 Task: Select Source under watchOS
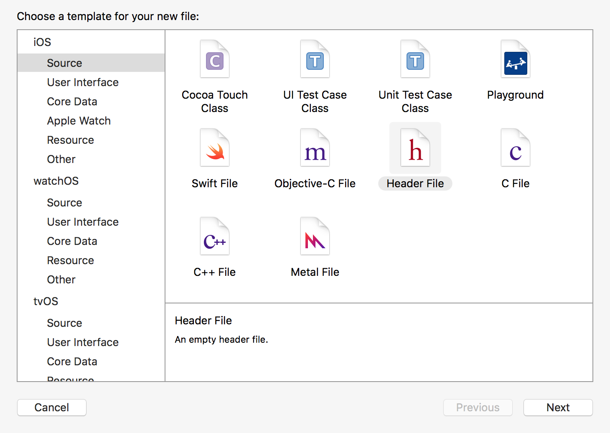(x=64, y=203)
